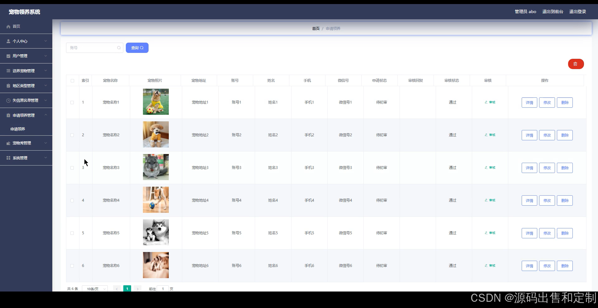The image size is (598, 308).
Task: Open the 系统管理 sidebar menu
Action: tap(26, 158)
